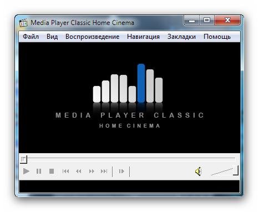259x212 pixels.
Task: Click the frame-step button
Action: (x=121, y=171)
